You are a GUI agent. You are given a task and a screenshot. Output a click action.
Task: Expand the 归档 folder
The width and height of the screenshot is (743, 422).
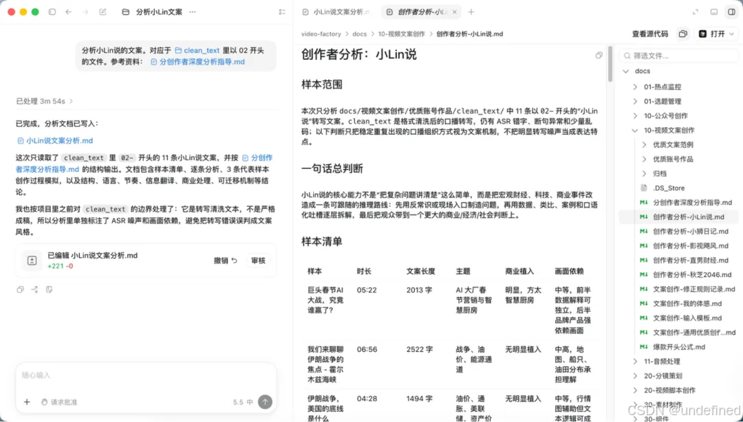[x=645, y=174]
